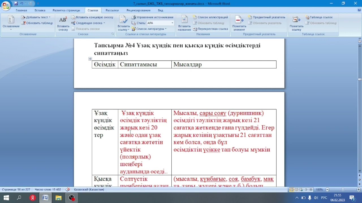Image resolution: width=362 pixels, height=203 pixels.
Task: Switch to Рецензирование tab
Action: (139, 10)
